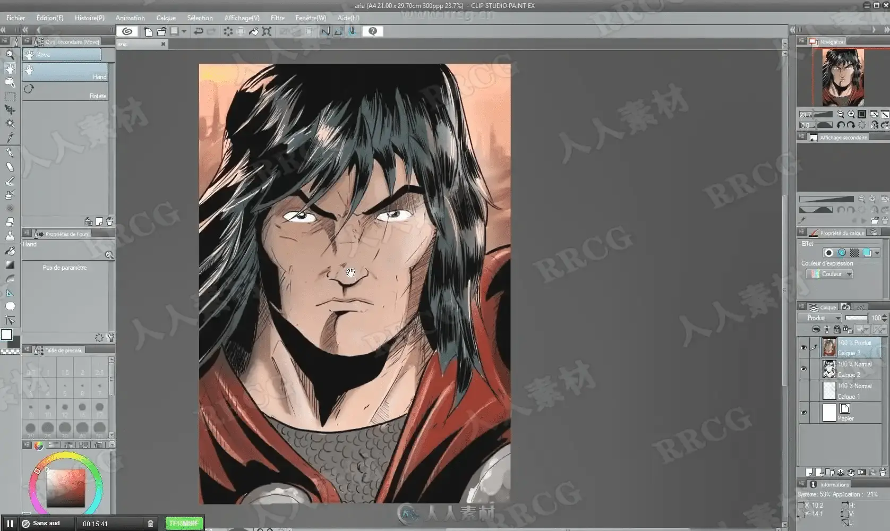Hide layer Calque 3
The image size is (890, 531).
click(x=803, y=348)
